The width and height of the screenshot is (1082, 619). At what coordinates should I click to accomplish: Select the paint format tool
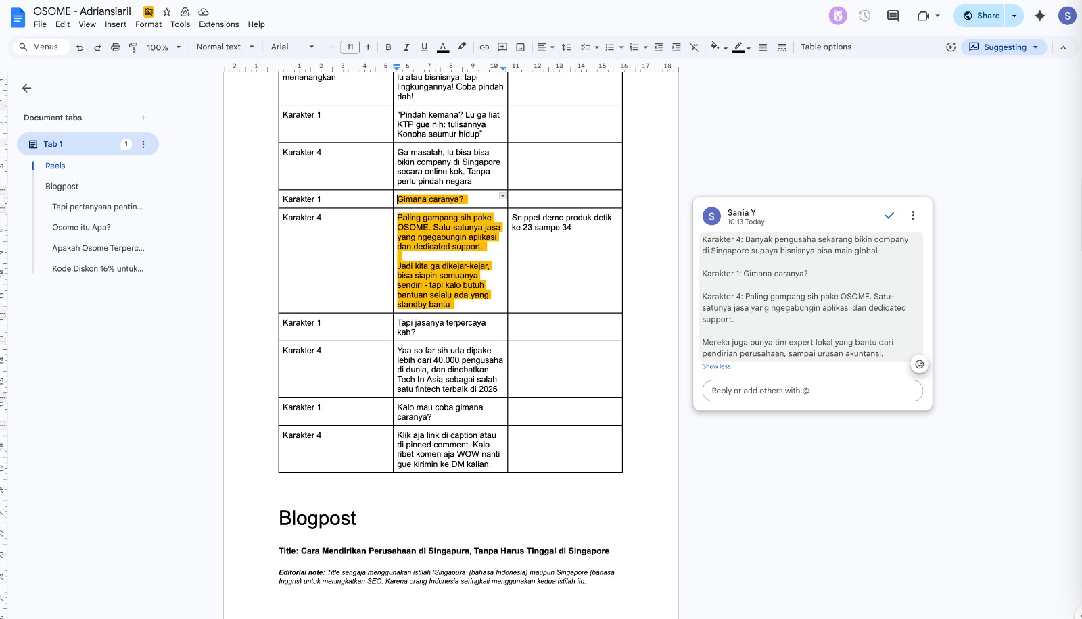133,47
